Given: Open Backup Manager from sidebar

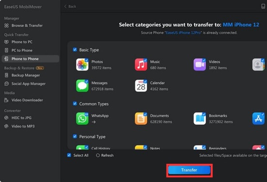Looking at the screenshot, I should [x=30, y=75].
